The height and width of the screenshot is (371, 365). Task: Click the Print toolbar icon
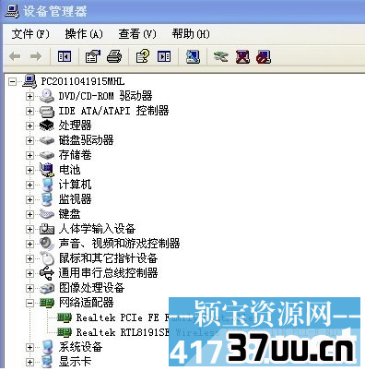point(114,56)
